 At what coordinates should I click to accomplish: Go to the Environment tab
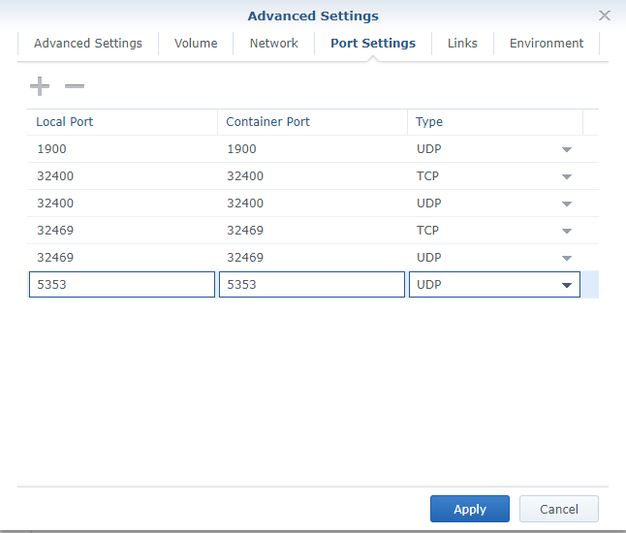click(547, 43)
